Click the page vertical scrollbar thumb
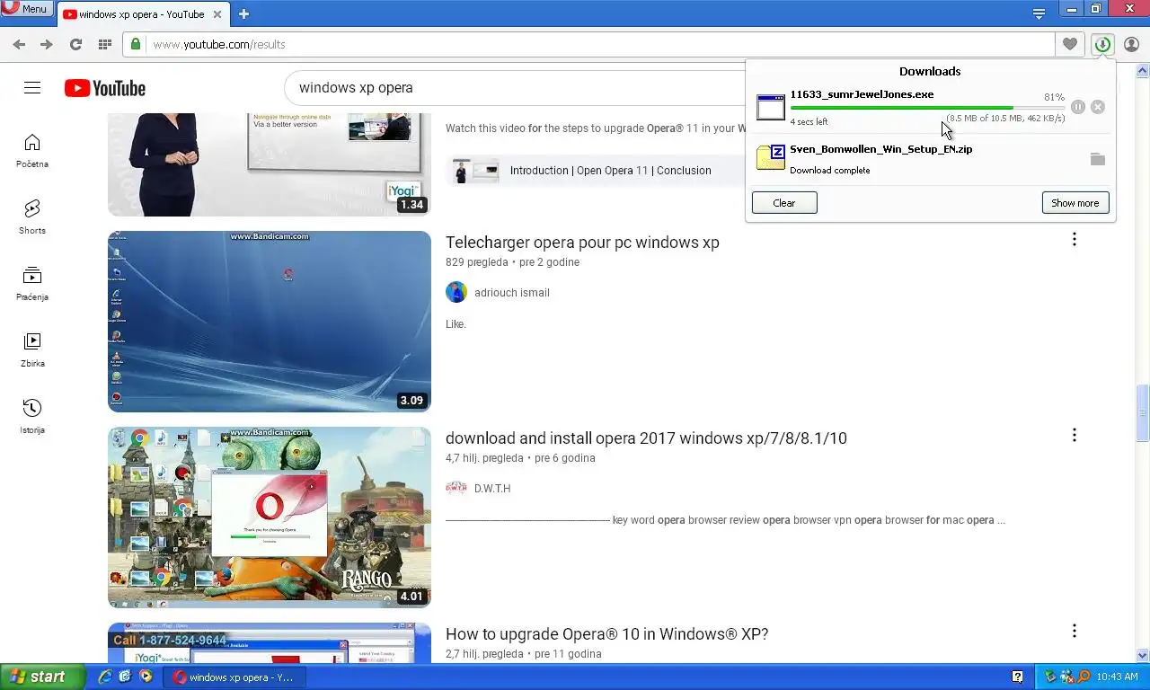Screen dimensions: 1150x690 [x=1142, y=412]
